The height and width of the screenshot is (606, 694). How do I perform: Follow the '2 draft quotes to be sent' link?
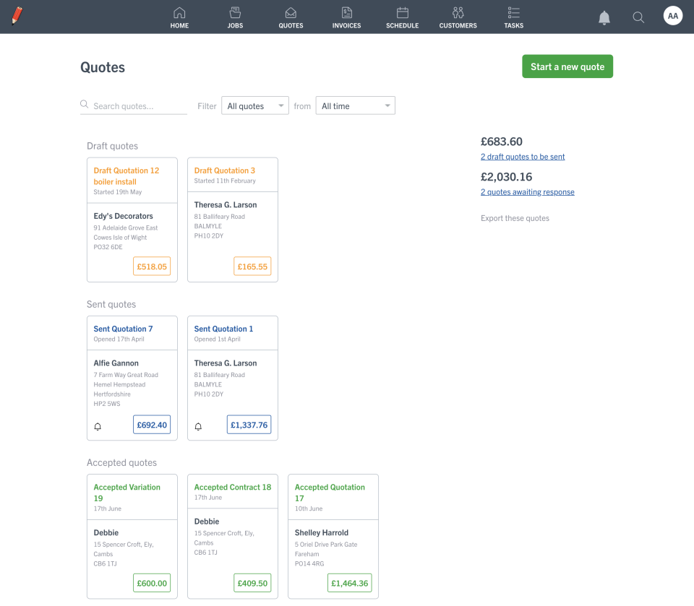(x=523, y=157)
